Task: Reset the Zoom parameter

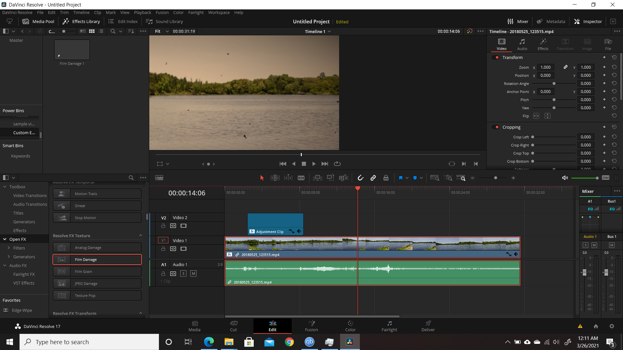Action: click(x=614, y=67)
